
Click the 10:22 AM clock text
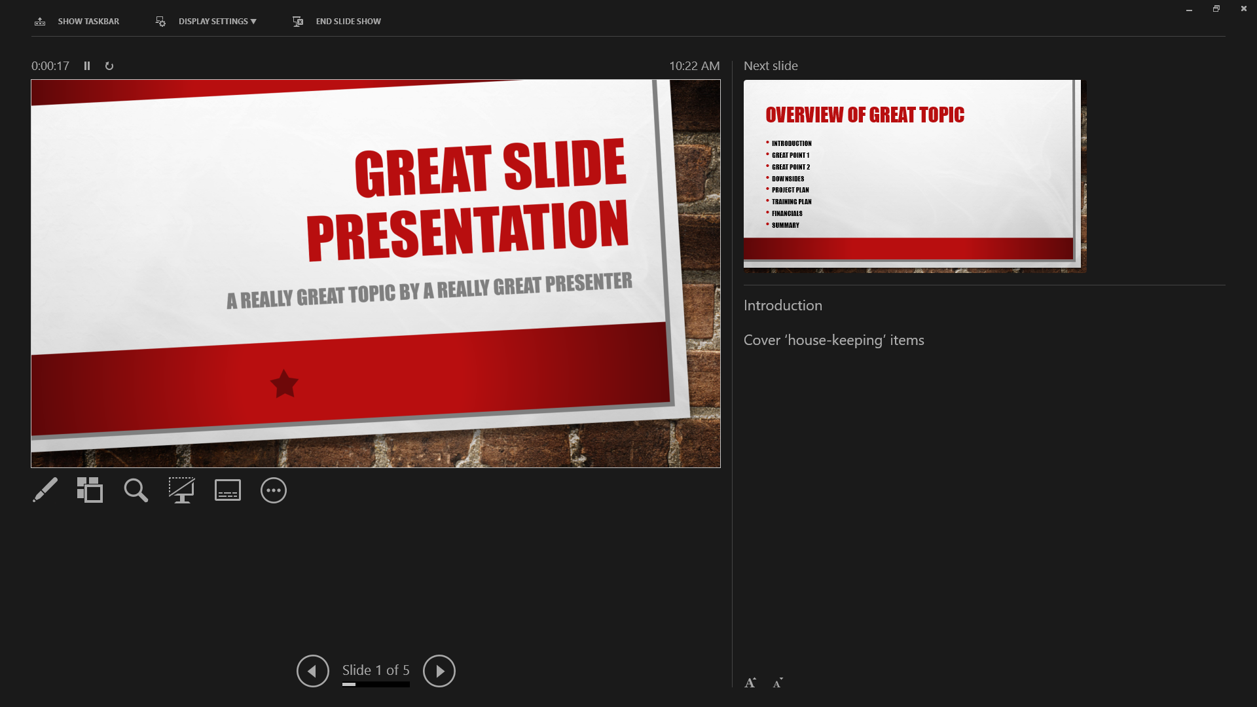(694, 66)
